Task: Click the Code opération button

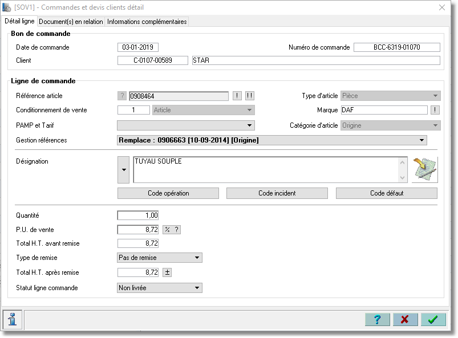Action: click(x=168, y=193)
